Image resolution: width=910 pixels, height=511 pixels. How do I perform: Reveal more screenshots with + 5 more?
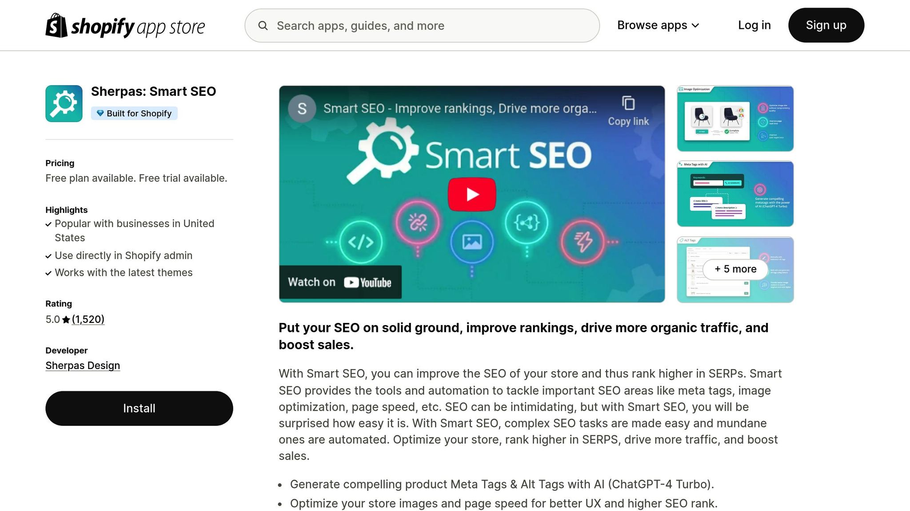click(734, 269)
